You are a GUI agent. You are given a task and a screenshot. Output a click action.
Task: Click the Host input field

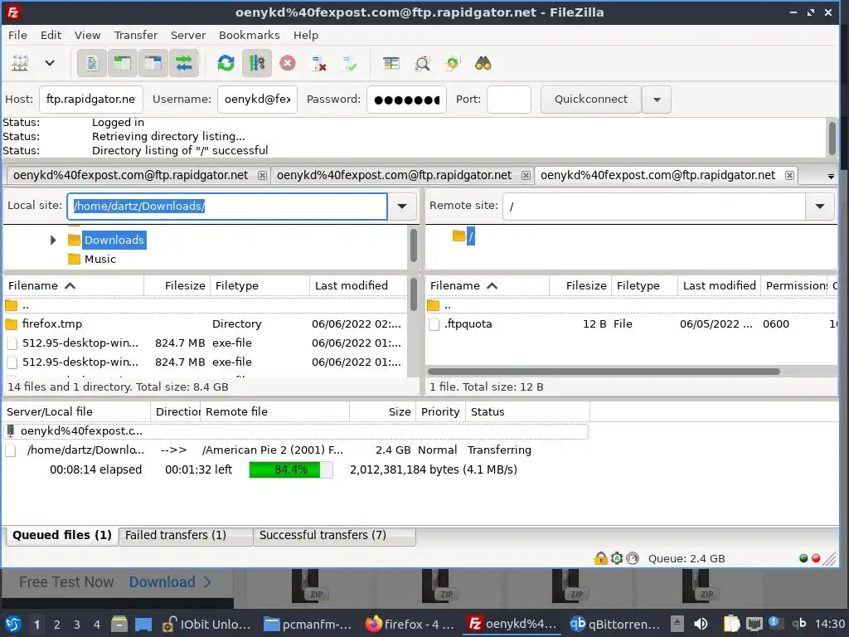(91, 100)
